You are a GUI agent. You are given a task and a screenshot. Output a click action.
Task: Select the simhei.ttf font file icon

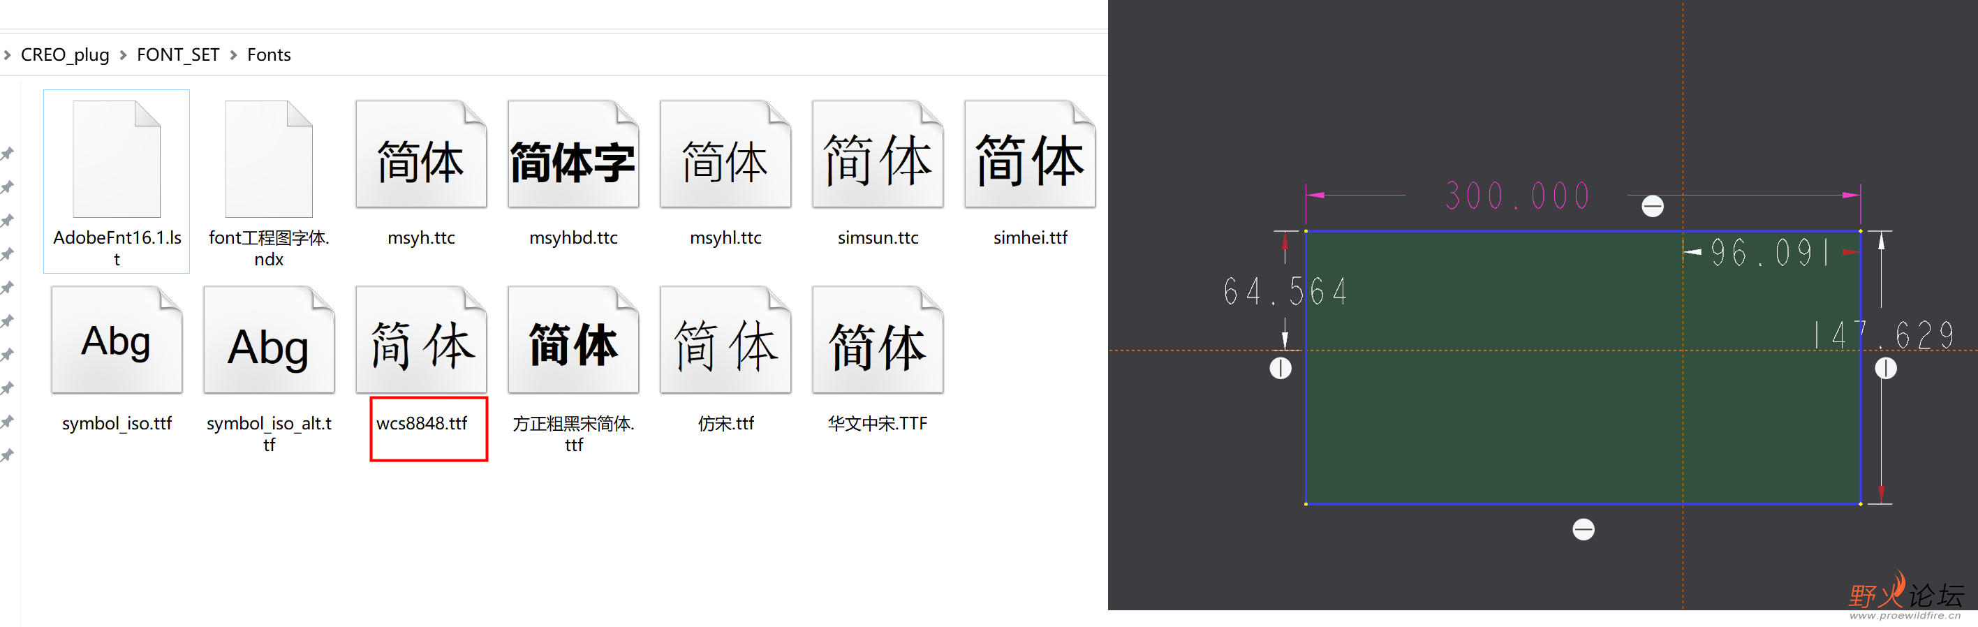point(1030,154)
